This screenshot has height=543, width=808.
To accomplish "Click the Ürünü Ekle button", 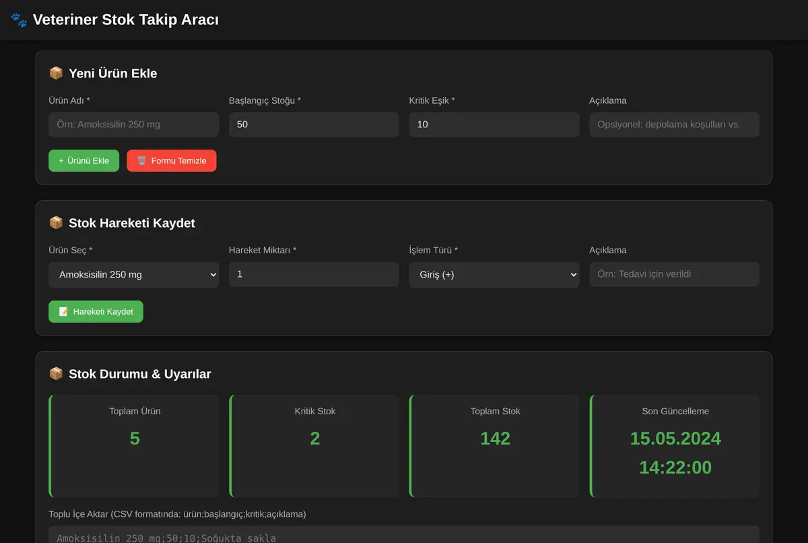I will coord(83,160).
